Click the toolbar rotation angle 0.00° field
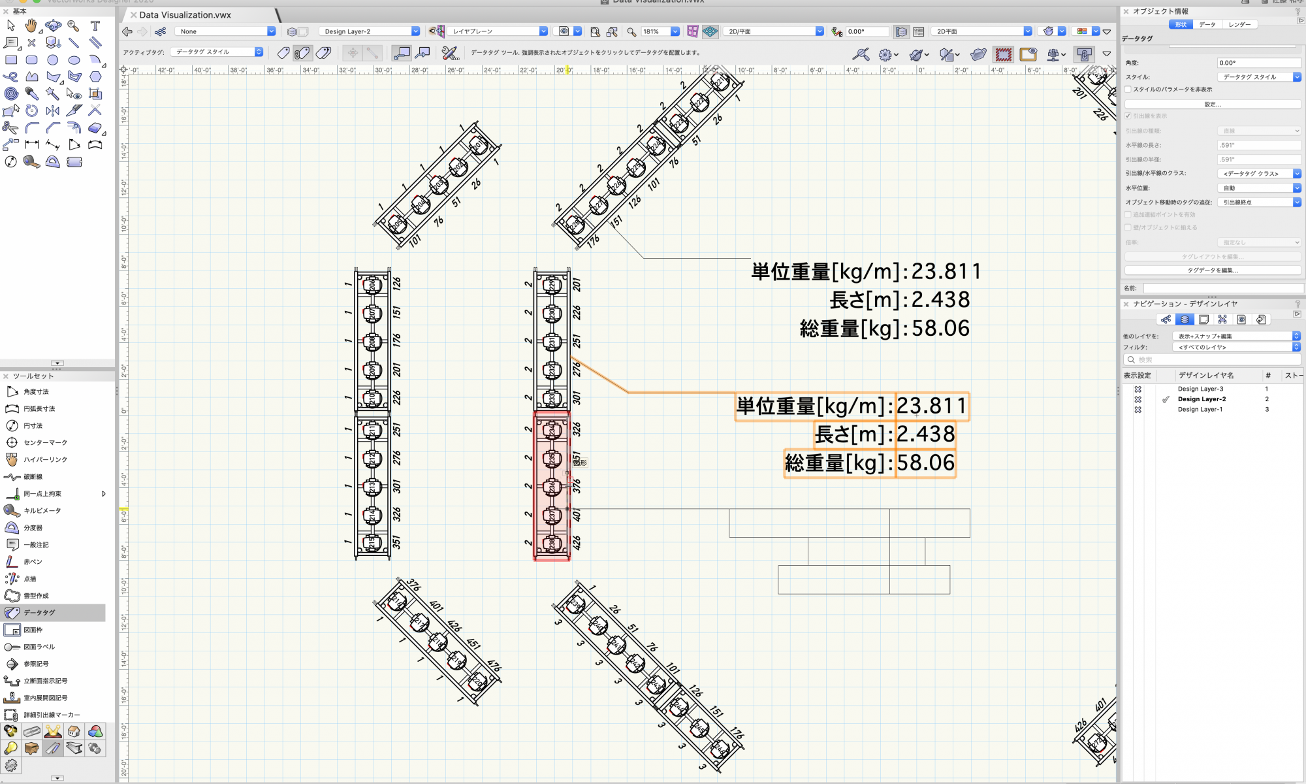Viewport: 1306px width, 784px height. pyautogui.click(x=867, y=31)
